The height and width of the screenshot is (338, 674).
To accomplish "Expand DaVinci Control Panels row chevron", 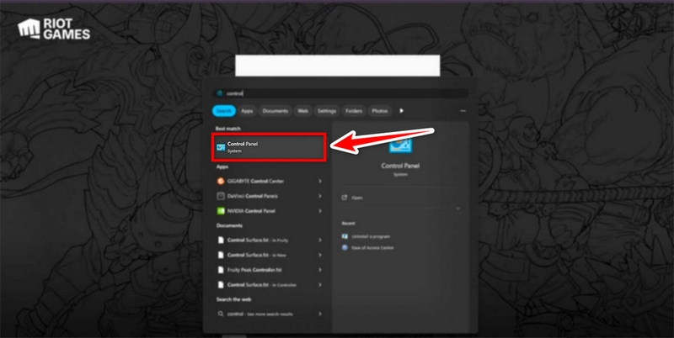I will coord(320,196).
